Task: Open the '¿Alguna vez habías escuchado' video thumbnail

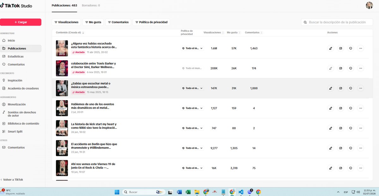Action: click(x=62, y=48)
